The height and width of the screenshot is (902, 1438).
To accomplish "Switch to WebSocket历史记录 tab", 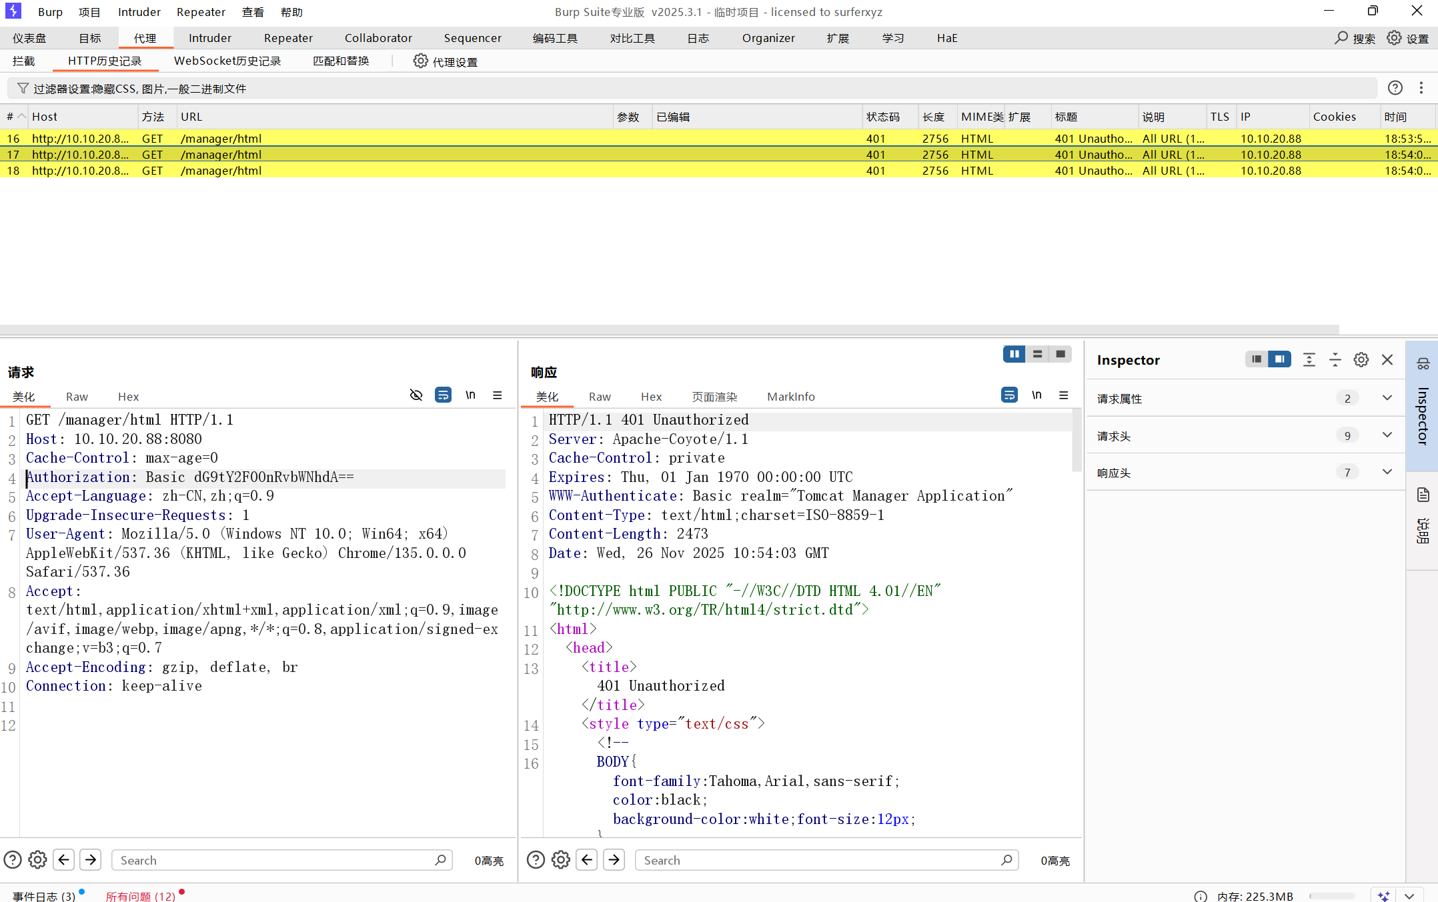I will click(x=227, y=61).
